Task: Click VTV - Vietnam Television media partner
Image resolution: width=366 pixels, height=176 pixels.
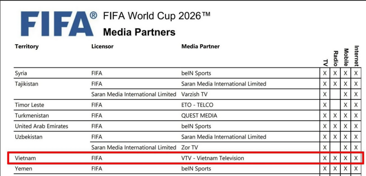Action: coord(212,158)
